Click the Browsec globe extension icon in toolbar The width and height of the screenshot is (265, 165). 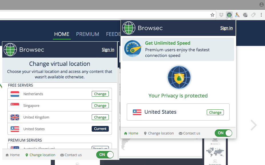coord(229,15)
